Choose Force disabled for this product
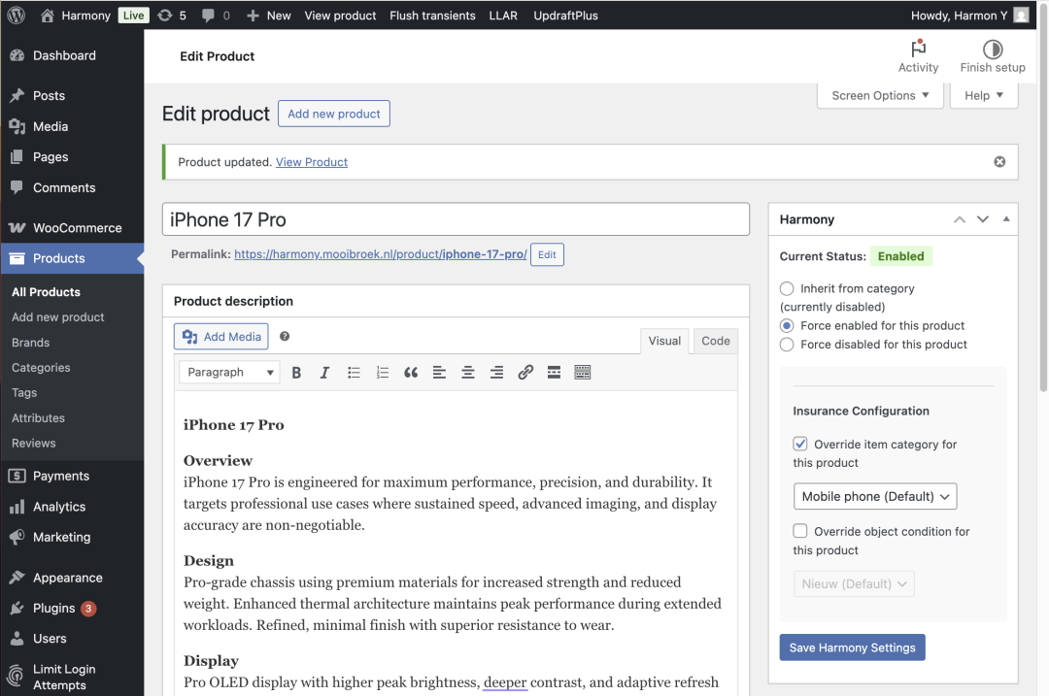Viewport: 1049px width, 696px height. coord(787,345)
